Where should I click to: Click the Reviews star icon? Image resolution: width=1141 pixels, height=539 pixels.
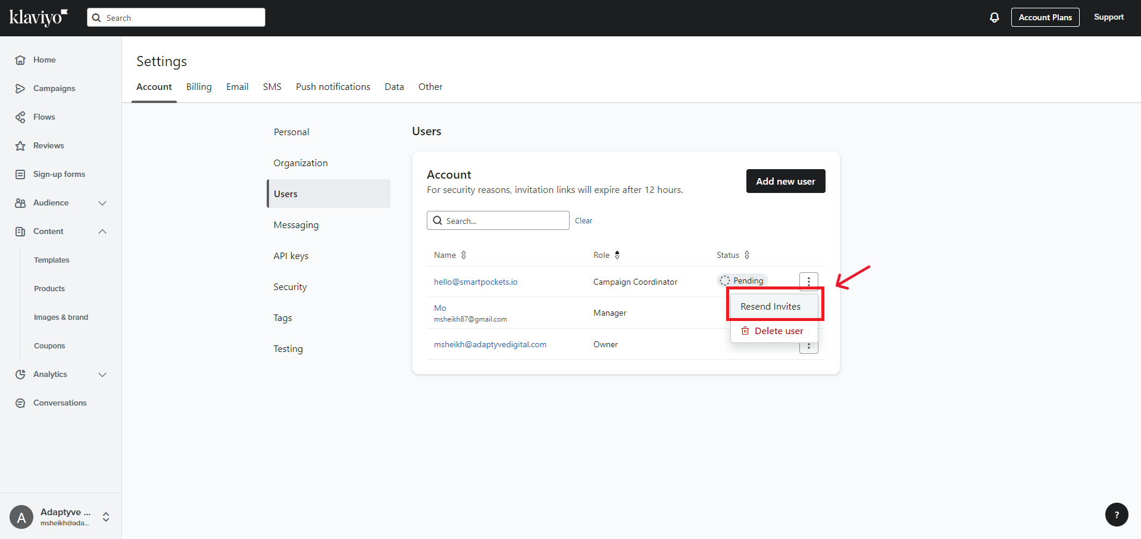[20, 146]
